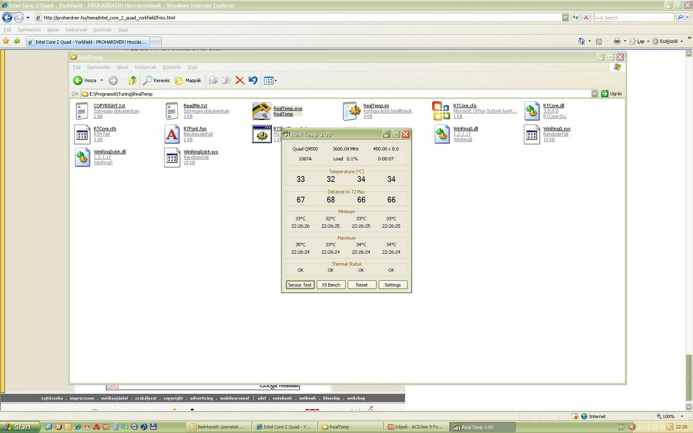
Task: Open a new blank tab in IE
Action: (155, 42)
